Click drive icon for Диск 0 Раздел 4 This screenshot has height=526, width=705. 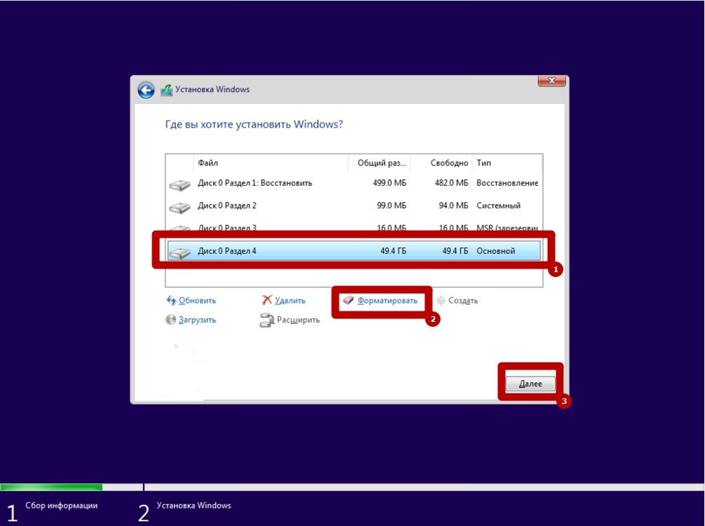tap(179, 253)
